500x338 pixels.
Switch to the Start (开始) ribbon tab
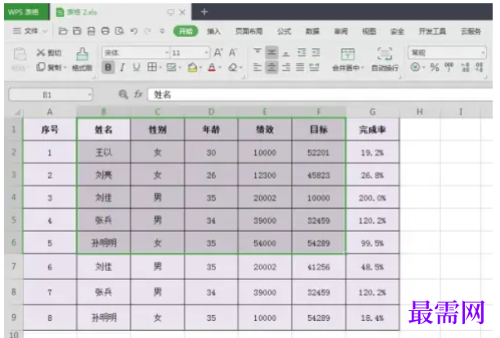[x=185, y=31]
